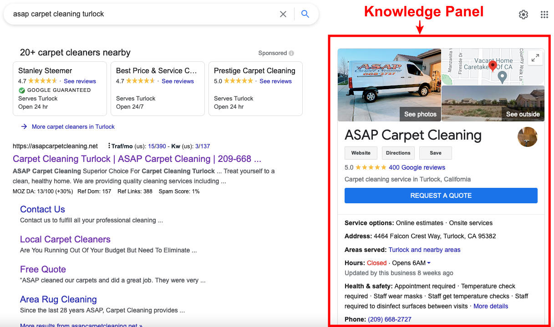Open the Free Quote sitelink
554x327 pixels.
point(43,269)
